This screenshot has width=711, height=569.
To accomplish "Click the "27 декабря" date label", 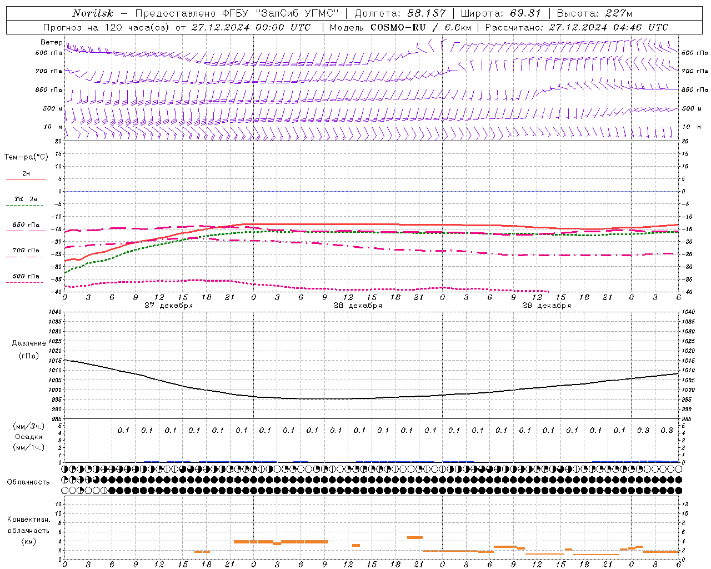I will pos(169,306).
